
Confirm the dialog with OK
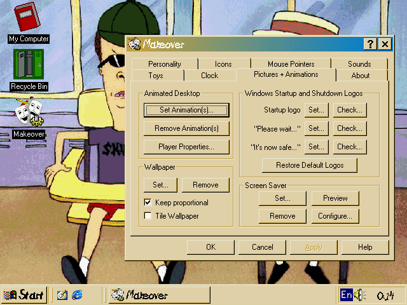point(210,247)
